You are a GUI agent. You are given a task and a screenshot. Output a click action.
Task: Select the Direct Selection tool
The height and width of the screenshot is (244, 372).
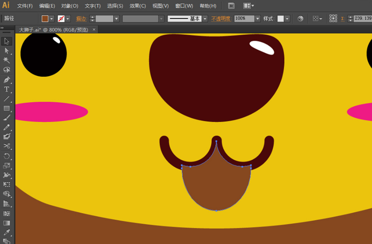[x=7, y=51]
